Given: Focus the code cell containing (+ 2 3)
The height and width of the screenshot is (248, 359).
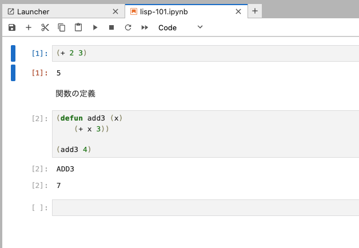Looking at the screenshot, I should click(206, 53).
